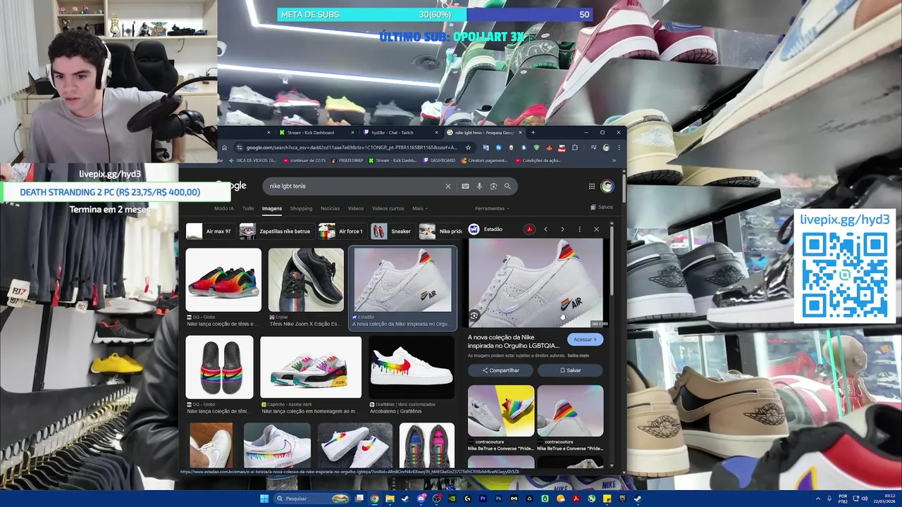Image resolution: width=902 pixels, height=507 pixels.
Task: Go to next image in preview panel
Action: tap(562, 229)
